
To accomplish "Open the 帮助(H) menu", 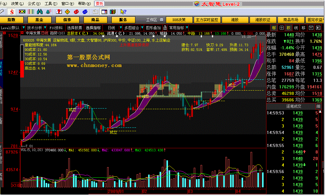I will 84,4.
